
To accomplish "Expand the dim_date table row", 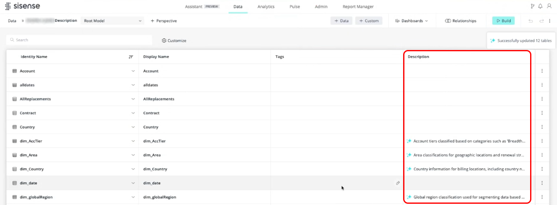I will pos(133,183).
